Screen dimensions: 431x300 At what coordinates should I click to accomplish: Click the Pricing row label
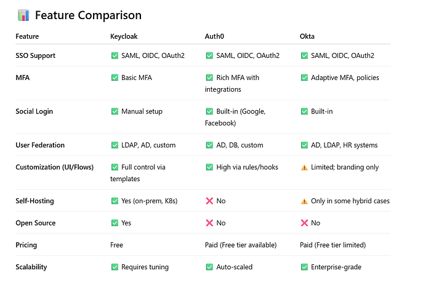click(x=26, y=245)
